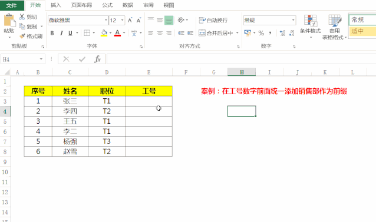Click the insert function fx icon
Viewport: 376px width, 222px height.
click(x=97, y=59)
